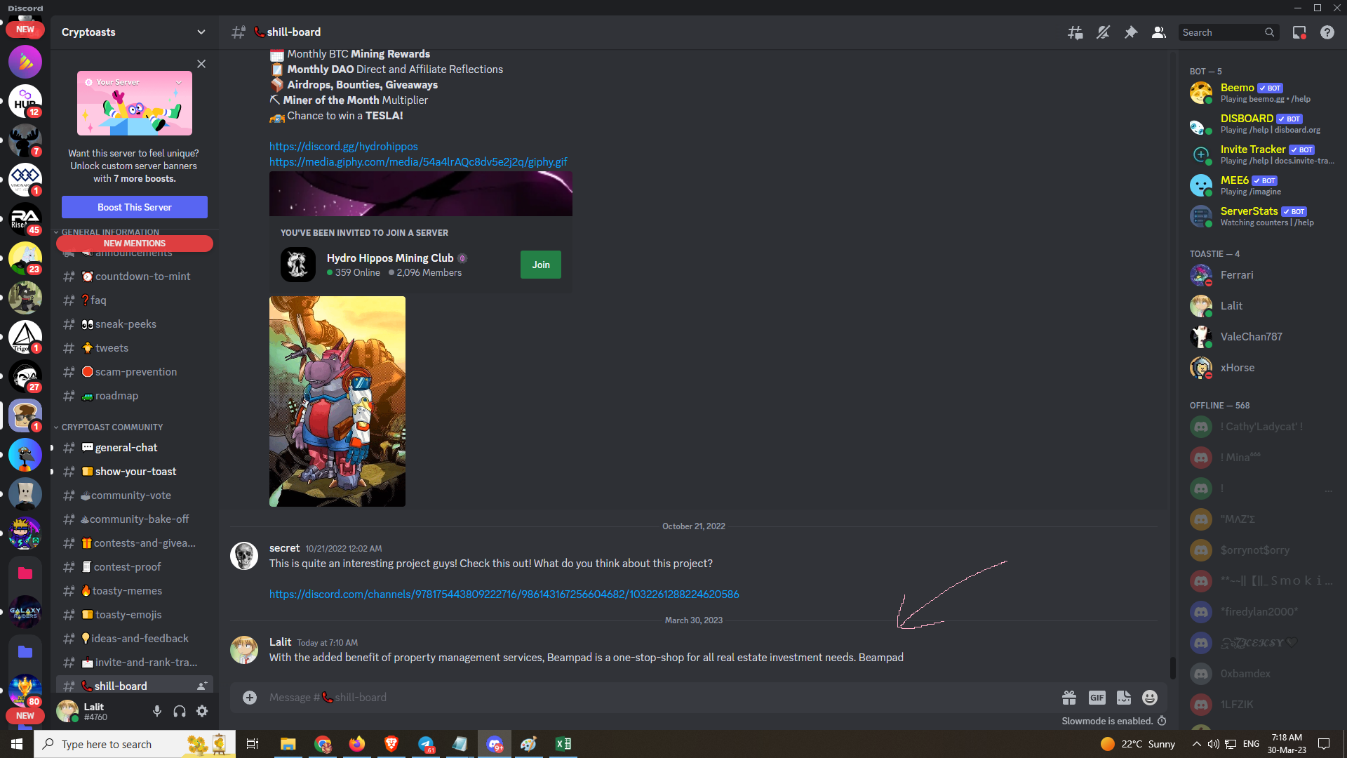Viewport: 1347px width, 758px height.
Task: Select member xHorse
Action: pyautogui.click(x=1261, y=368)
